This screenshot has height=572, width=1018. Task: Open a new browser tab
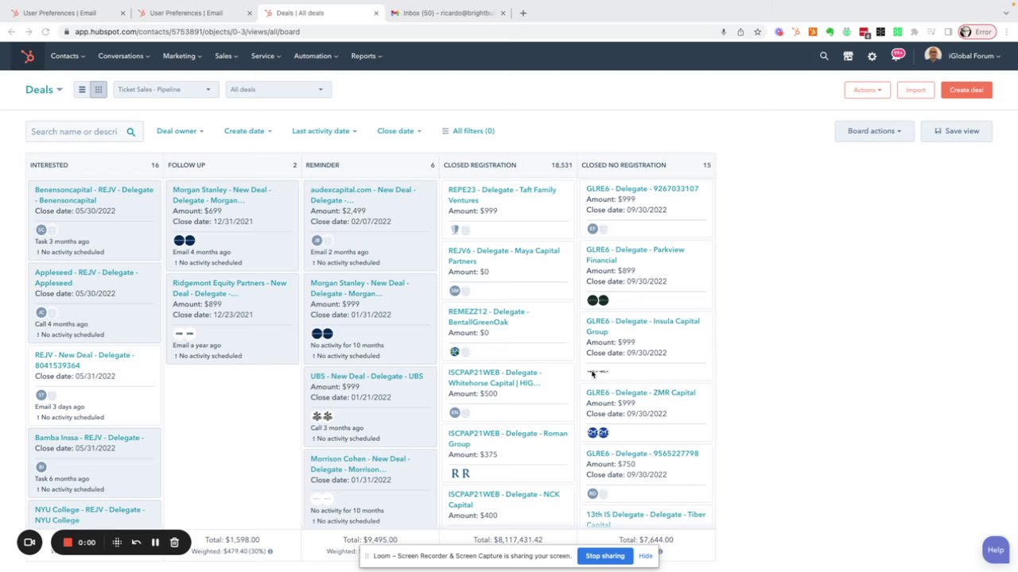click(x=523, y=13)
